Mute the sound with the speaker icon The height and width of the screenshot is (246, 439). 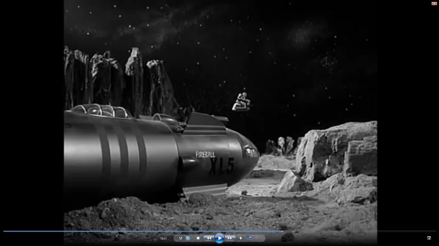tap(241, 238)
